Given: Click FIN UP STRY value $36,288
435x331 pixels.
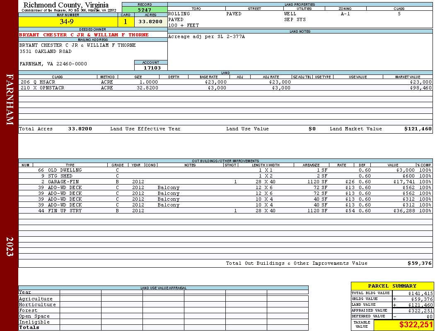Looking at the screenshot, I should (404, 211).
